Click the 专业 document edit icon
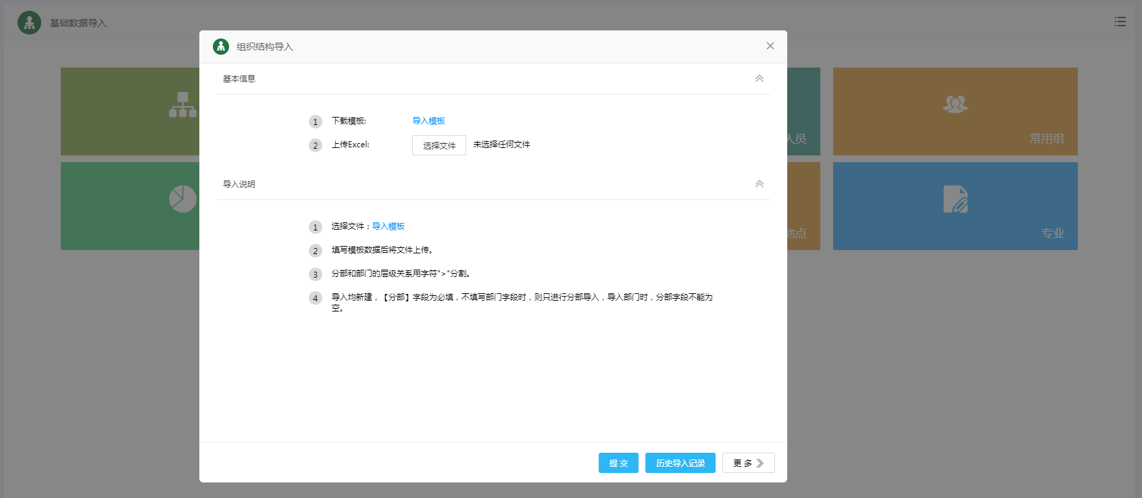This screenshot has height=498, width=1142. pos(955,199)
